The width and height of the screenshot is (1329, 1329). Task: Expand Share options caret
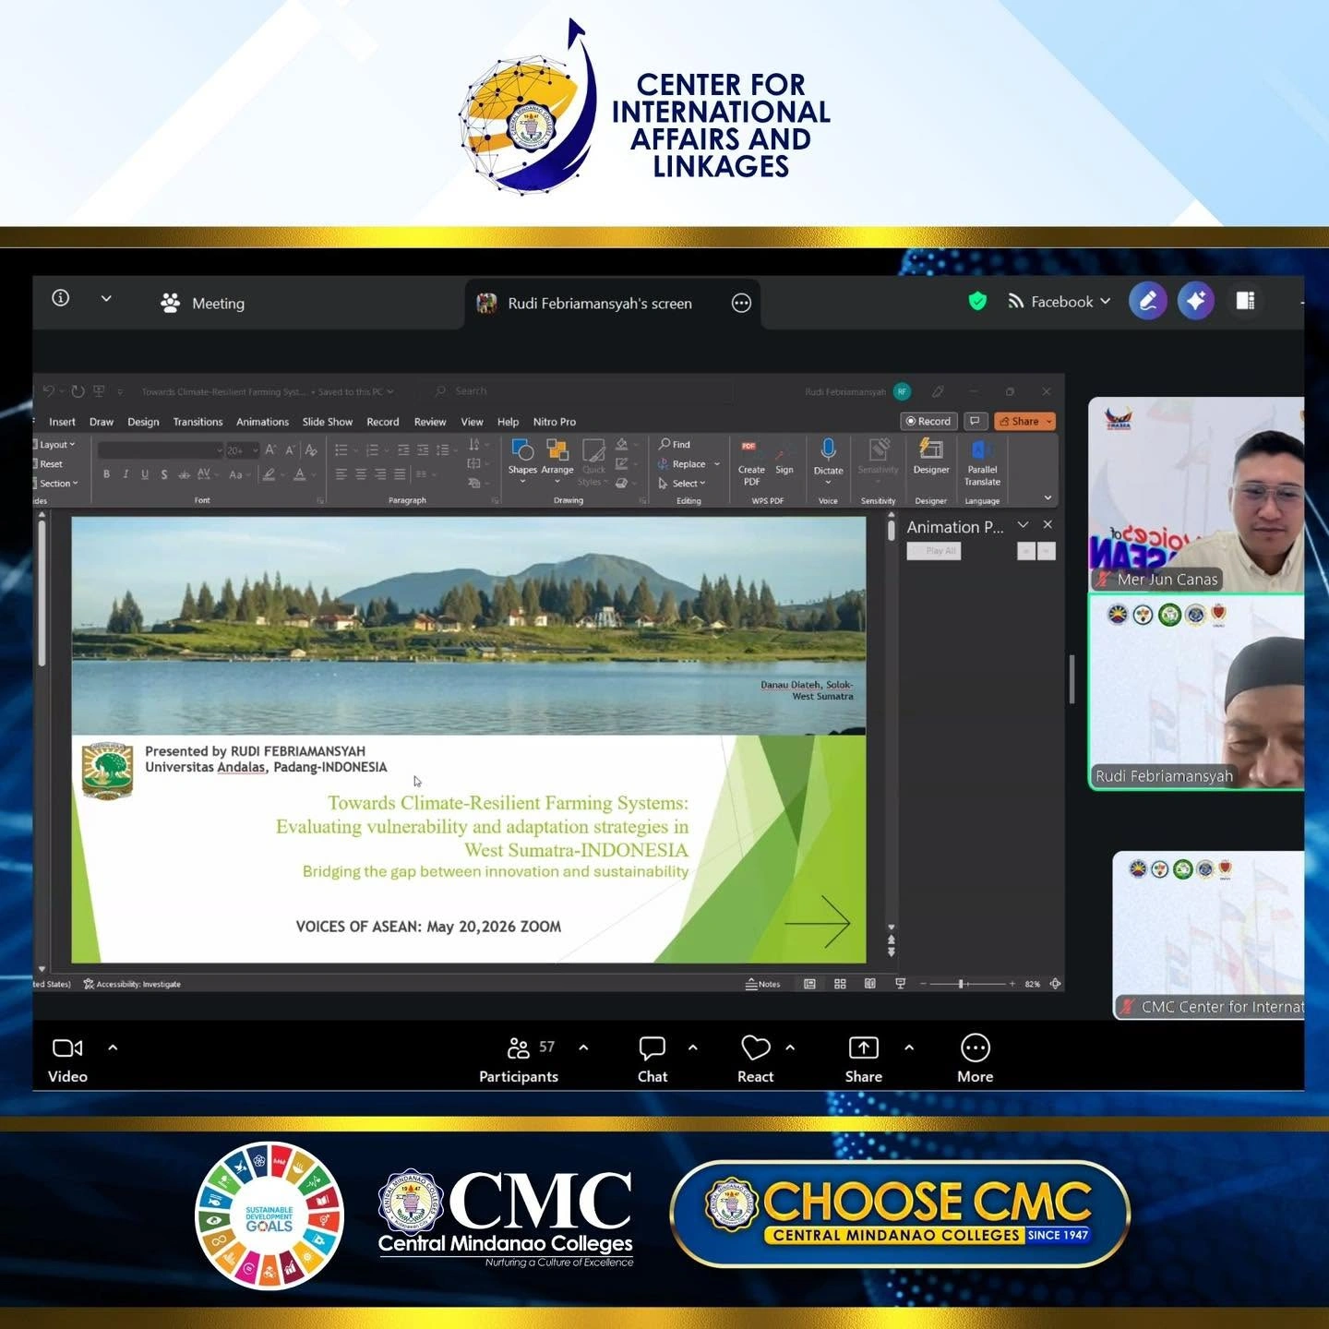pos(909,1048)
